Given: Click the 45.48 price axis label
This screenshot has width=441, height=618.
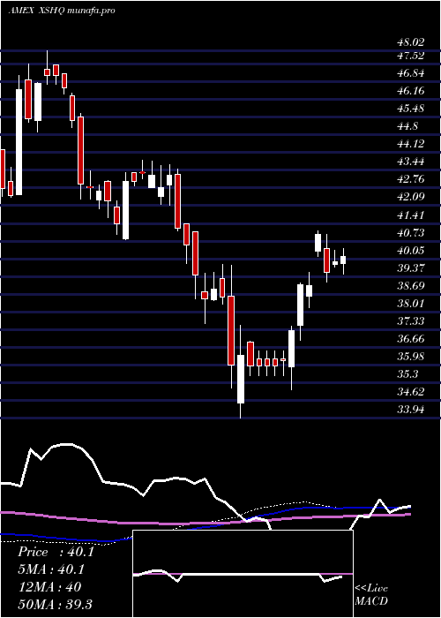Looking at the screenshot, I should (411, 109).
